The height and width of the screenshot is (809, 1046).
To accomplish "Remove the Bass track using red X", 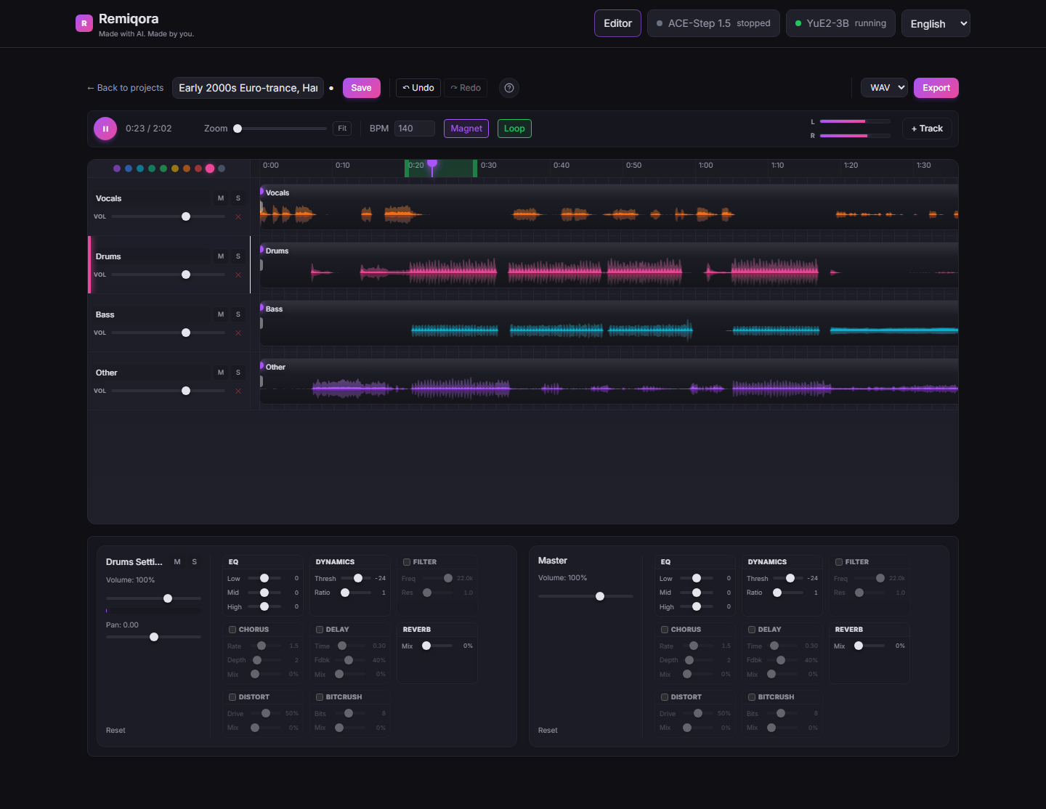I will point(238,333).
